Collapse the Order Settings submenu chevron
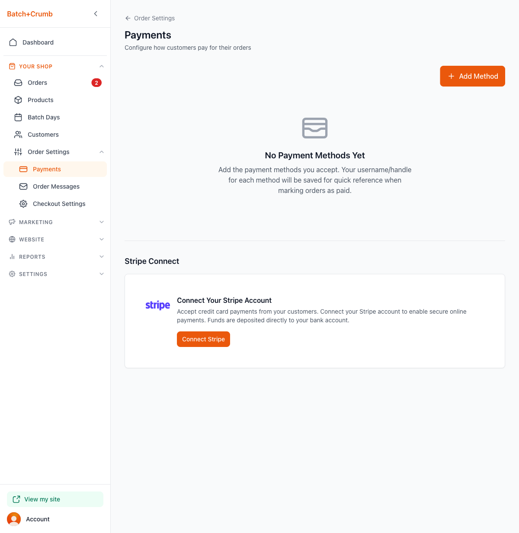 click(x=102, y=152)
